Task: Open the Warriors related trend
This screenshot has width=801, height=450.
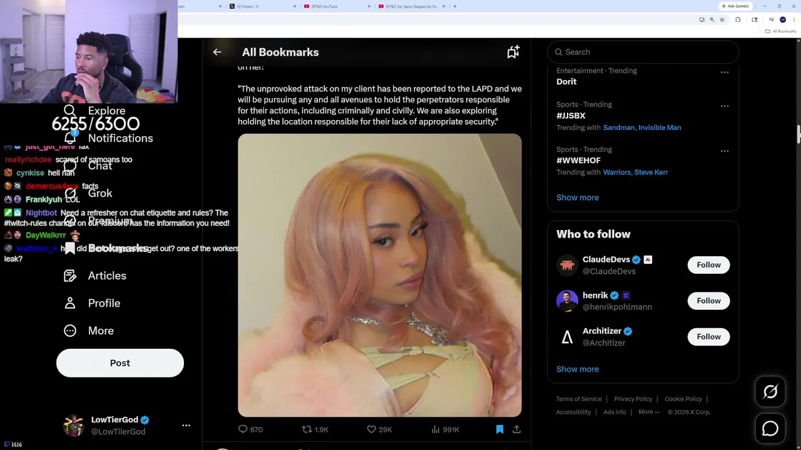Action: pyautogui.click(x=617, y=172)
